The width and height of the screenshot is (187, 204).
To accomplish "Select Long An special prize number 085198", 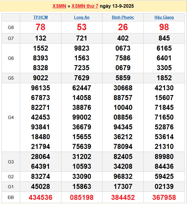I will (82, 197).
